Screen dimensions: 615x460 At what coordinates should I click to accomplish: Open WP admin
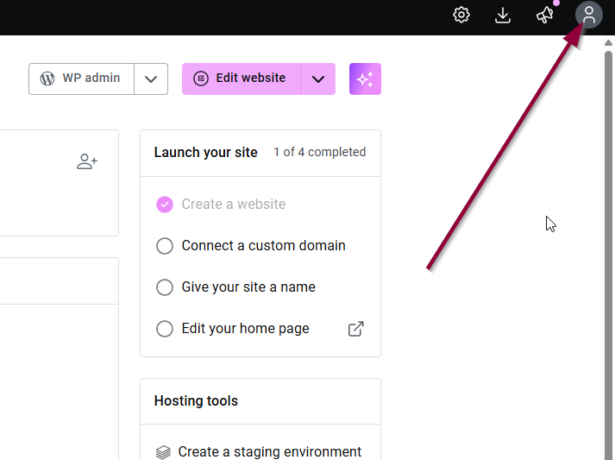(x=82, y=79)
